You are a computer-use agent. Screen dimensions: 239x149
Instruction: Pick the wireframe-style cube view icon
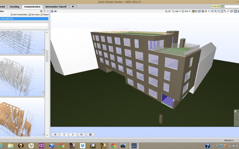200,11
